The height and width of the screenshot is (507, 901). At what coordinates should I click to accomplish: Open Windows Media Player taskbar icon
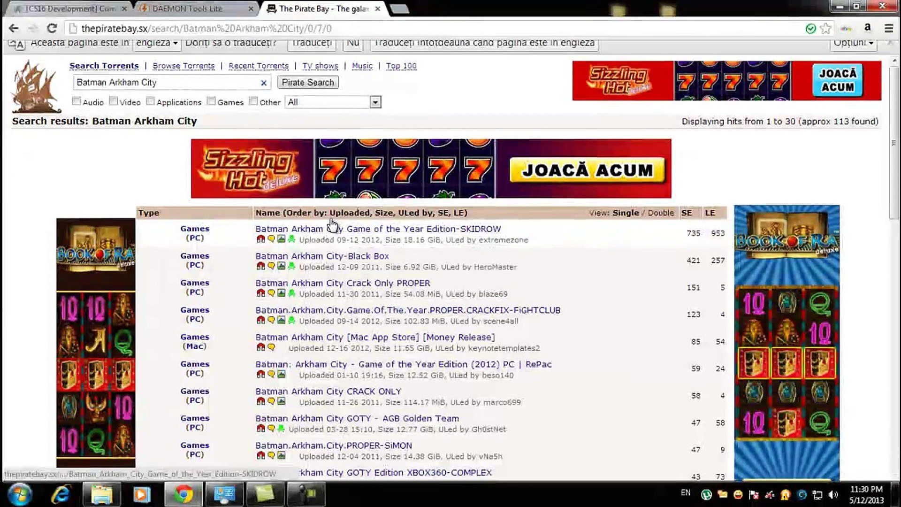[x=142, y=494]
